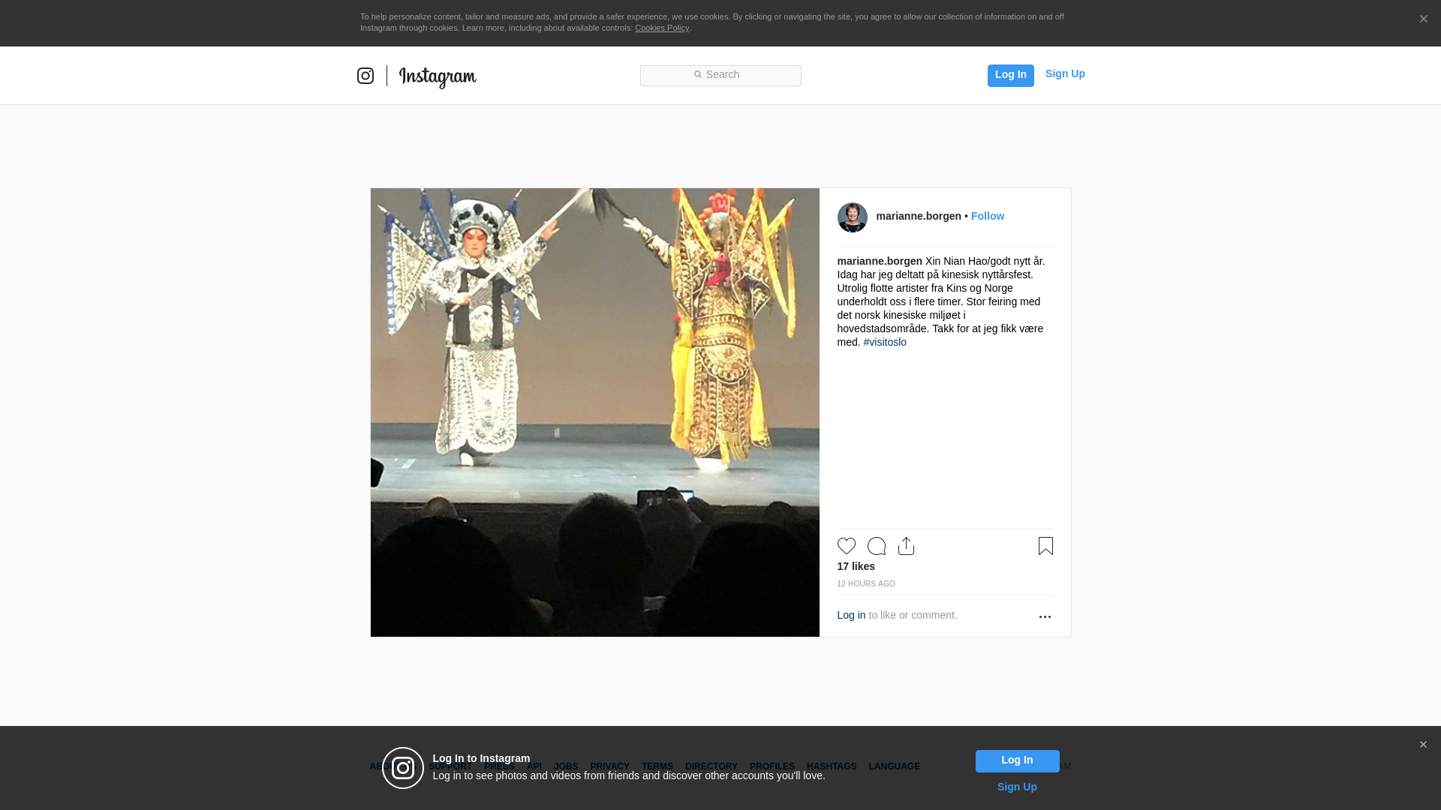Open the Cookies Policy link
Image resolution: width=1441 pixels, height=810 pixels.
[662, 28]
